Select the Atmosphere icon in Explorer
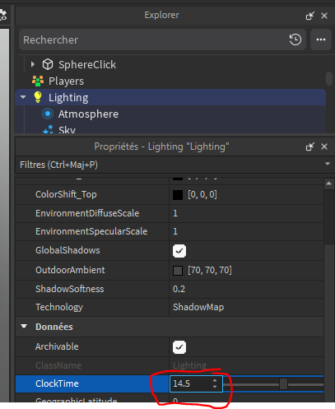Viewport: 335px width, 409px height. pyautogui.click(x=48, y=114)
